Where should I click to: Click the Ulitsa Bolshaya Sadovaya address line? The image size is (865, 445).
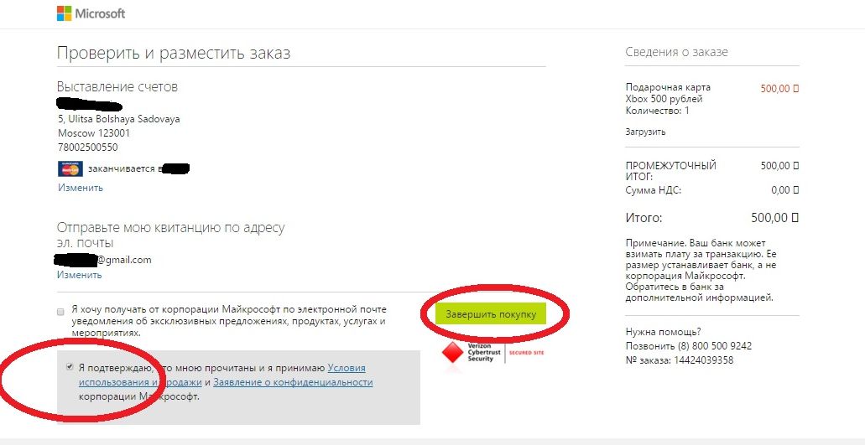(118, 119)
